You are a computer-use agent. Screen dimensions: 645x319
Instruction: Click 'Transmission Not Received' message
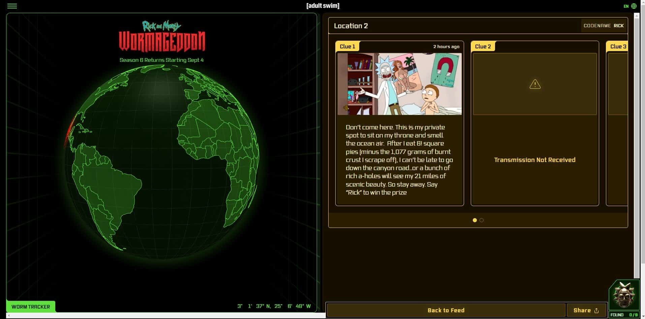coord(535,160)
